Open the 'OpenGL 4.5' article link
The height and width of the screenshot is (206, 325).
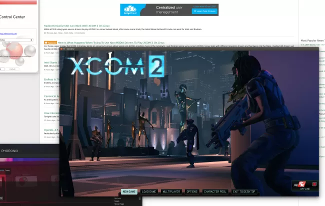pos(51,130)
